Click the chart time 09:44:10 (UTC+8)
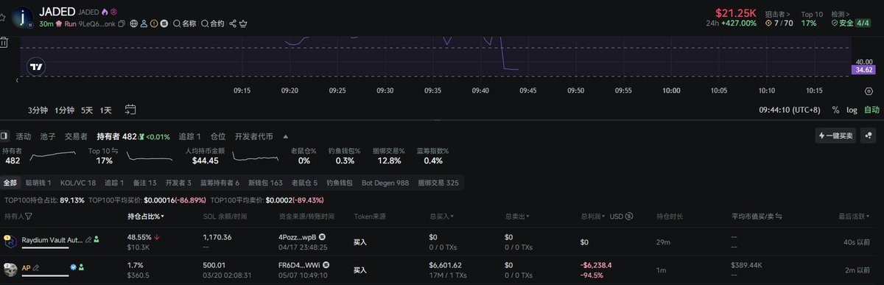 pos(790,110)
